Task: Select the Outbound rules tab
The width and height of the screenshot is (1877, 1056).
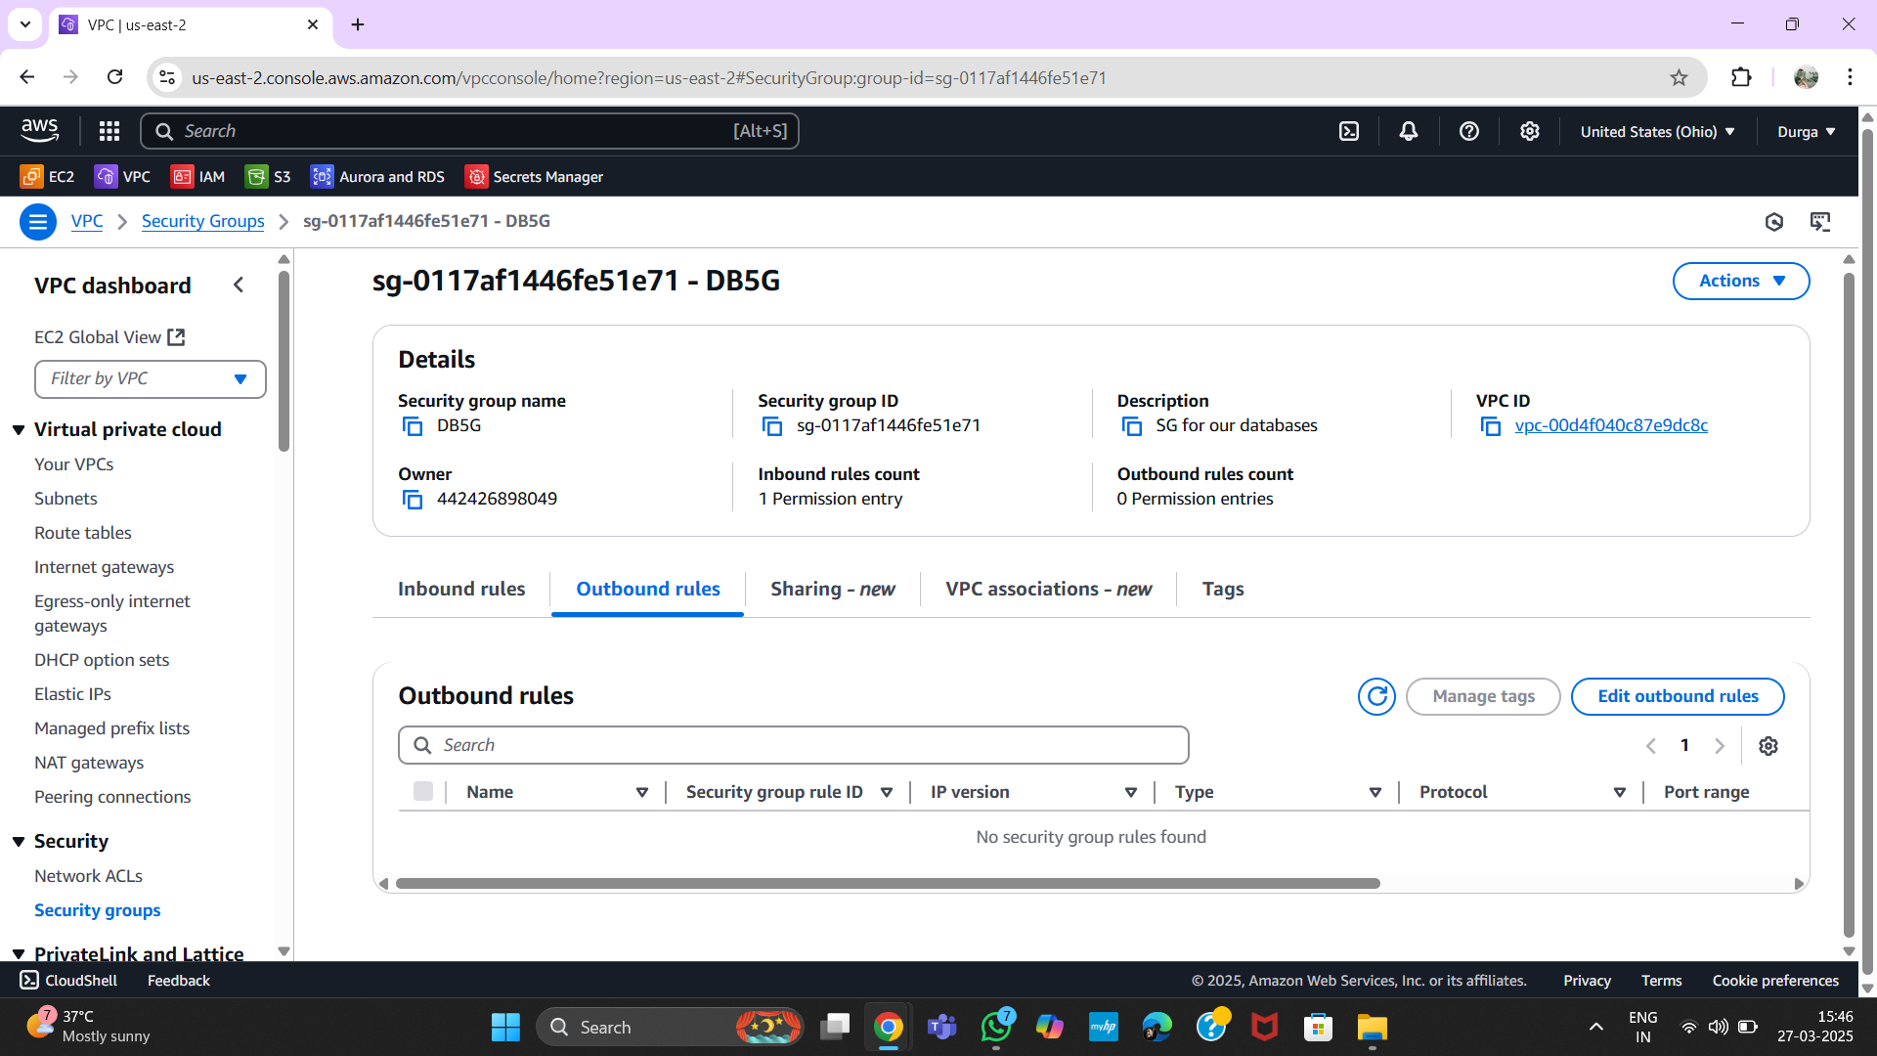Action: pos(648,589)
